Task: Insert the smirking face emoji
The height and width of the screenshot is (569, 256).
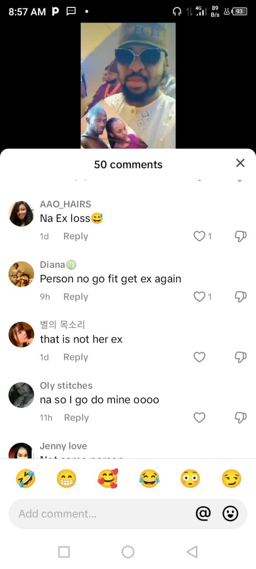Action: (231, 479)
